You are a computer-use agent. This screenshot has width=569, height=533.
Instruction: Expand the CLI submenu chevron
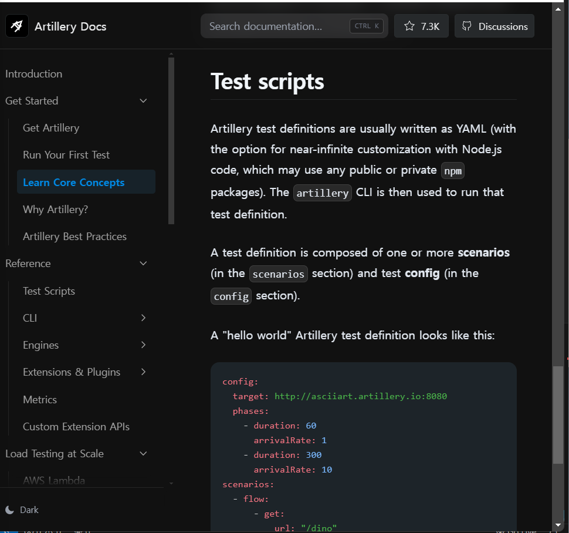tap(143, 318)
